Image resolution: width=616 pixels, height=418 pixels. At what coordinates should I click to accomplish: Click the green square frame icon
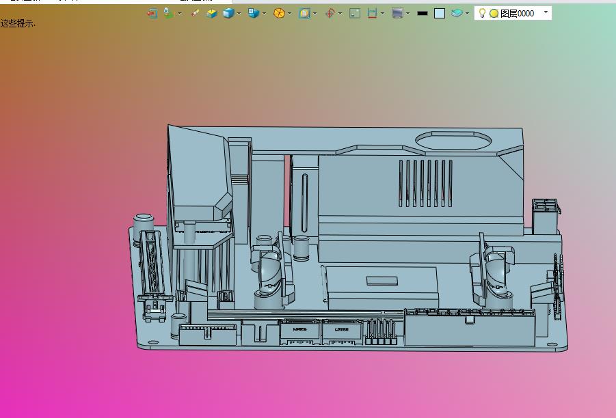(355, 14)
